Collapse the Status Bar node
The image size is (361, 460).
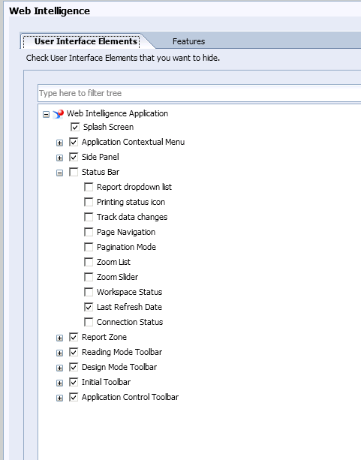click(59, 173)
